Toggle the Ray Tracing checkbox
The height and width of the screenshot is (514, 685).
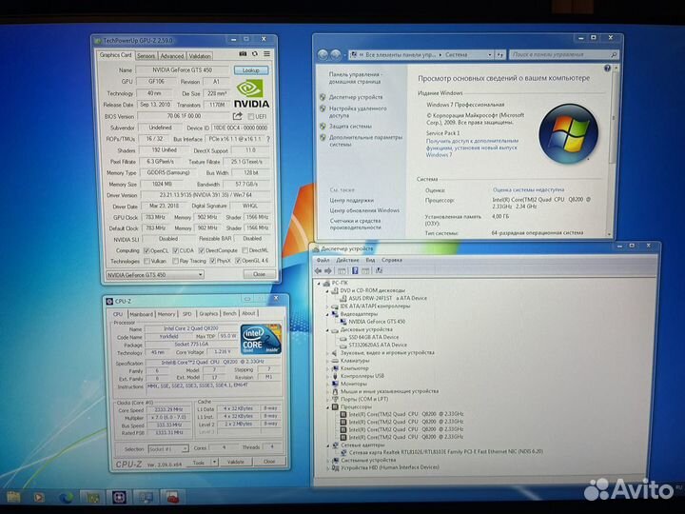pos(178,261)
